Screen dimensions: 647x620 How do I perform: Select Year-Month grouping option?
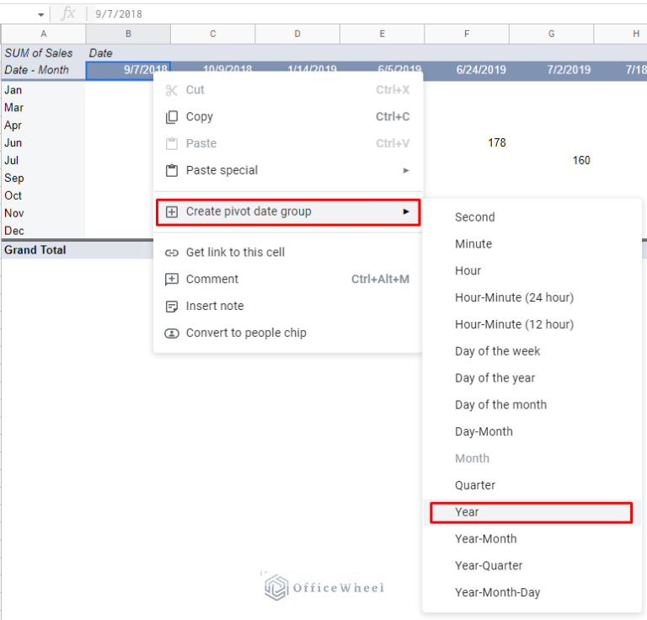(486, 539)
